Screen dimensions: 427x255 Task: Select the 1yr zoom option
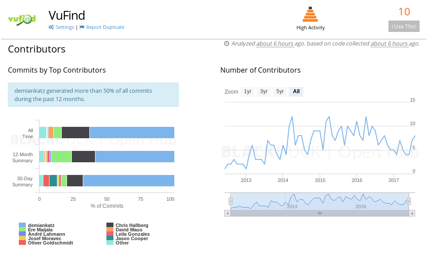tap(247, 92)
